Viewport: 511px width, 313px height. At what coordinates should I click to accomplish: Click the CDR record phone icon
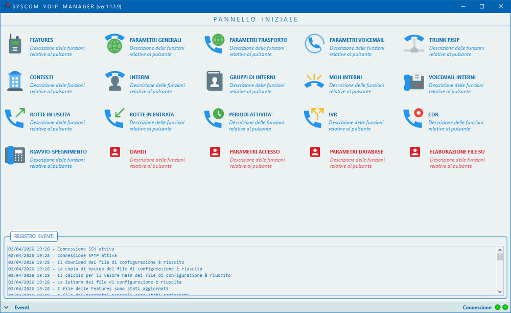click(x=414, y=118)
